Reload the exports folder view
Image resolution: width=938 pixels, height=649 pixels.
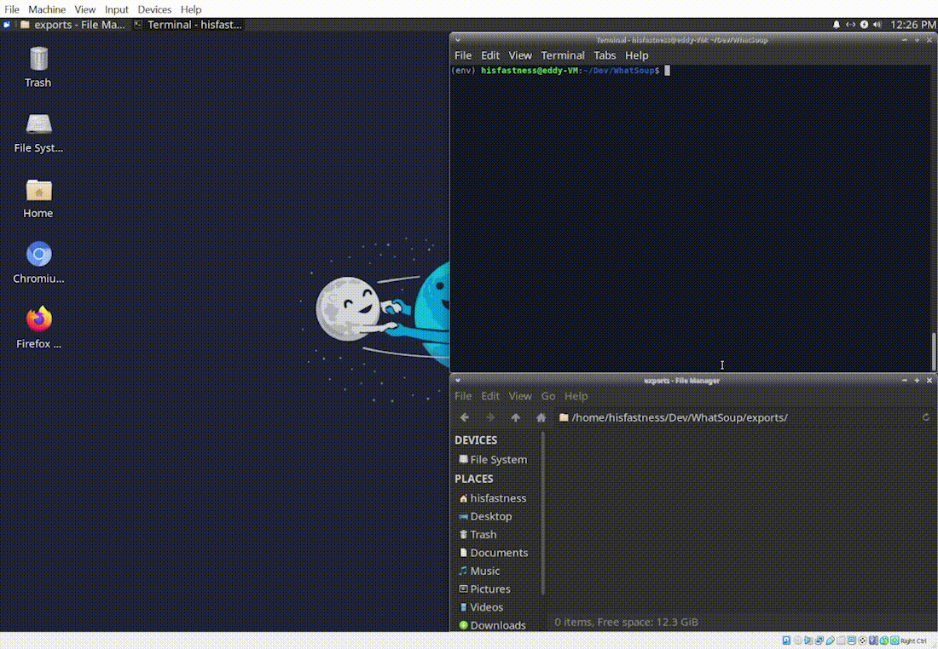pos(925,417)
